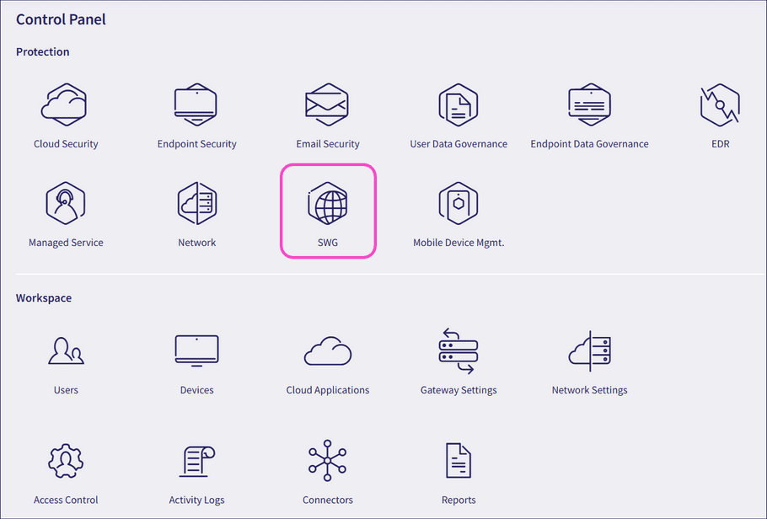Screen dimensions: 767x519
Task: Click the User Data Governance icon
Action: coord(459,104)
